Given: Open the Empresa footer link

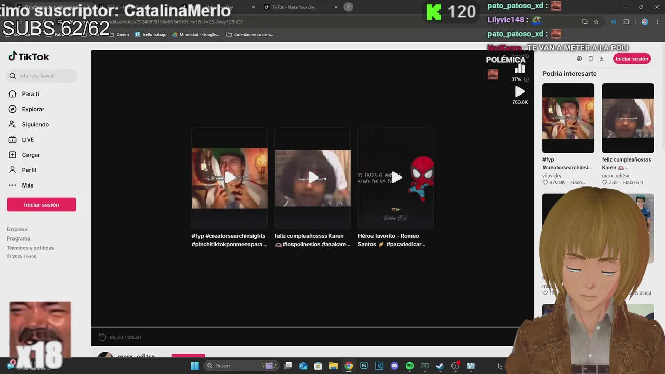Looking at the screenshot, I should click(x=17, y=229).
